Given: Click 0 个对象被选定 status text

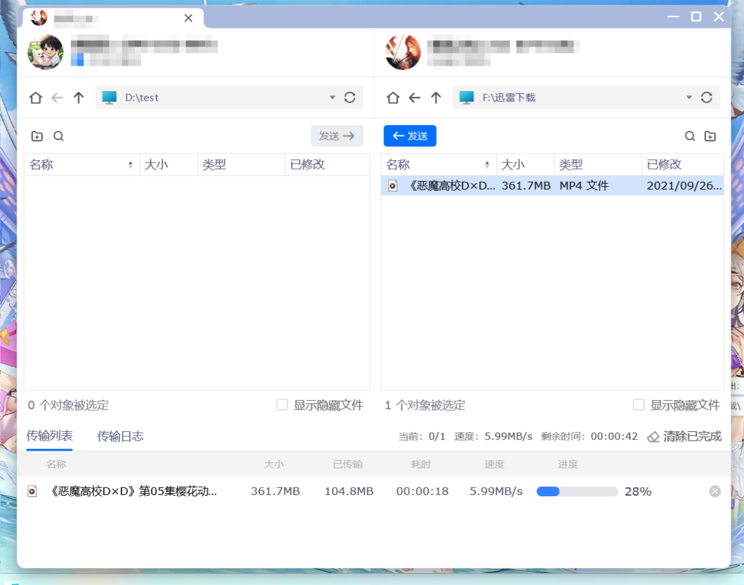Looking at the screenshot, I should [x=68, y=405].
